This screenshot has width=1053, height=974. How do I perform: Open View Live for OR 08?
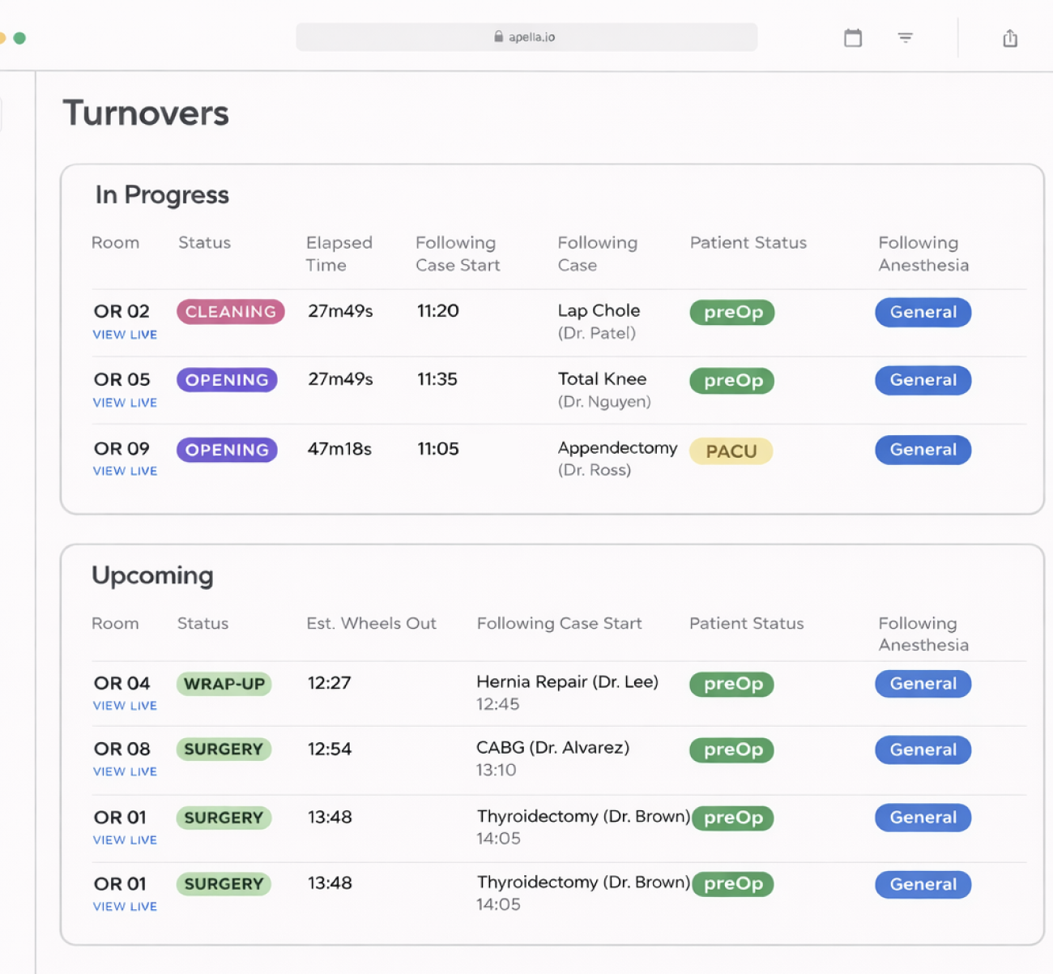125,771
